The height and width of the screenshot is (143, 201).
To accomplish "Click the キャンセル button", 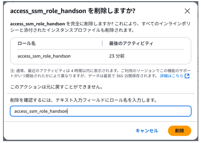I will pyautogui.click(x=147, y=131).
